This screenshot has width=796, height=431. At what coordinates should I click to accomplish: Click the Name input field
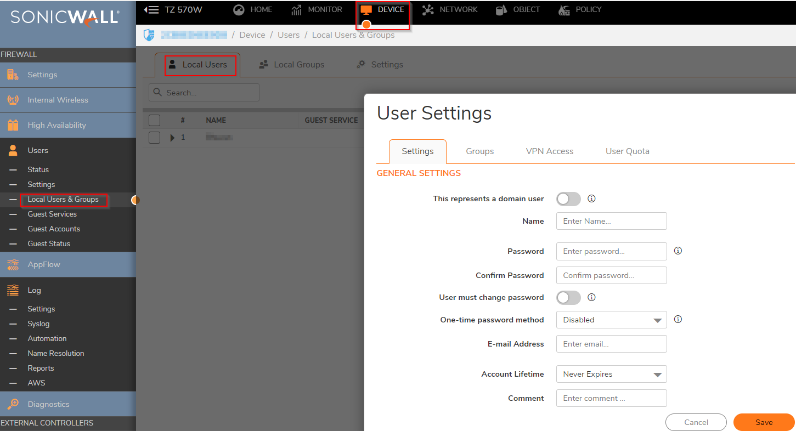[x=611, y=221]
